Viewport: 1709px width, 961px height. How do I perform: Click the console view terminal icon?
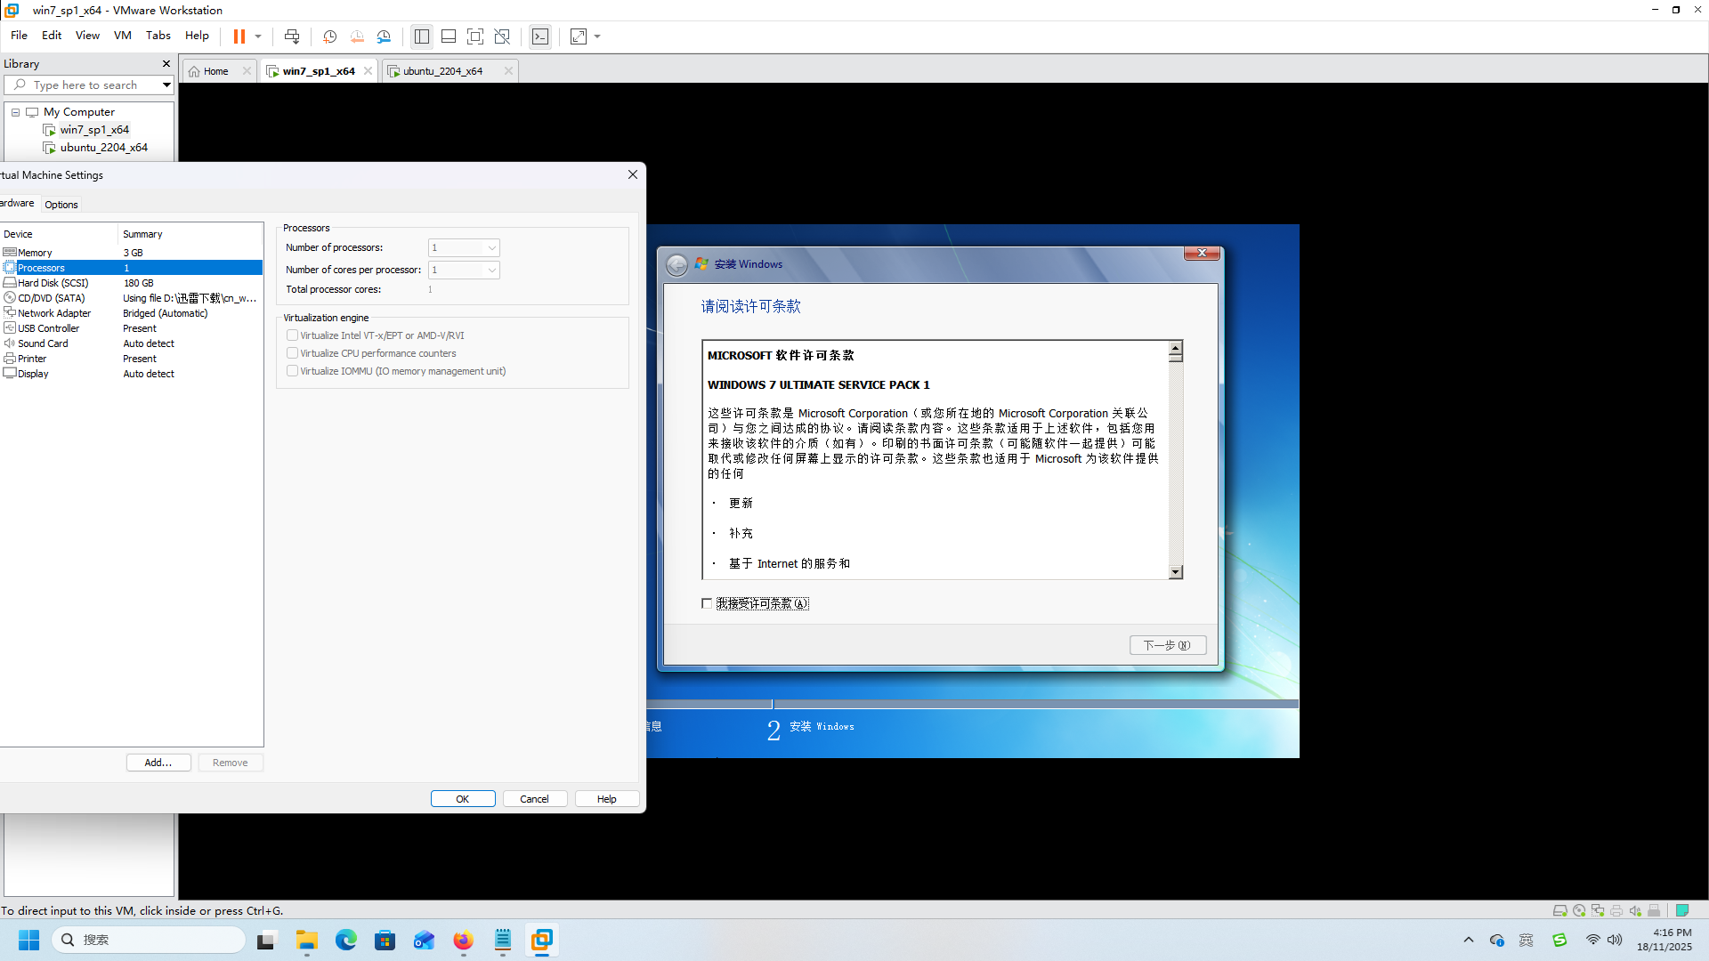540,36
